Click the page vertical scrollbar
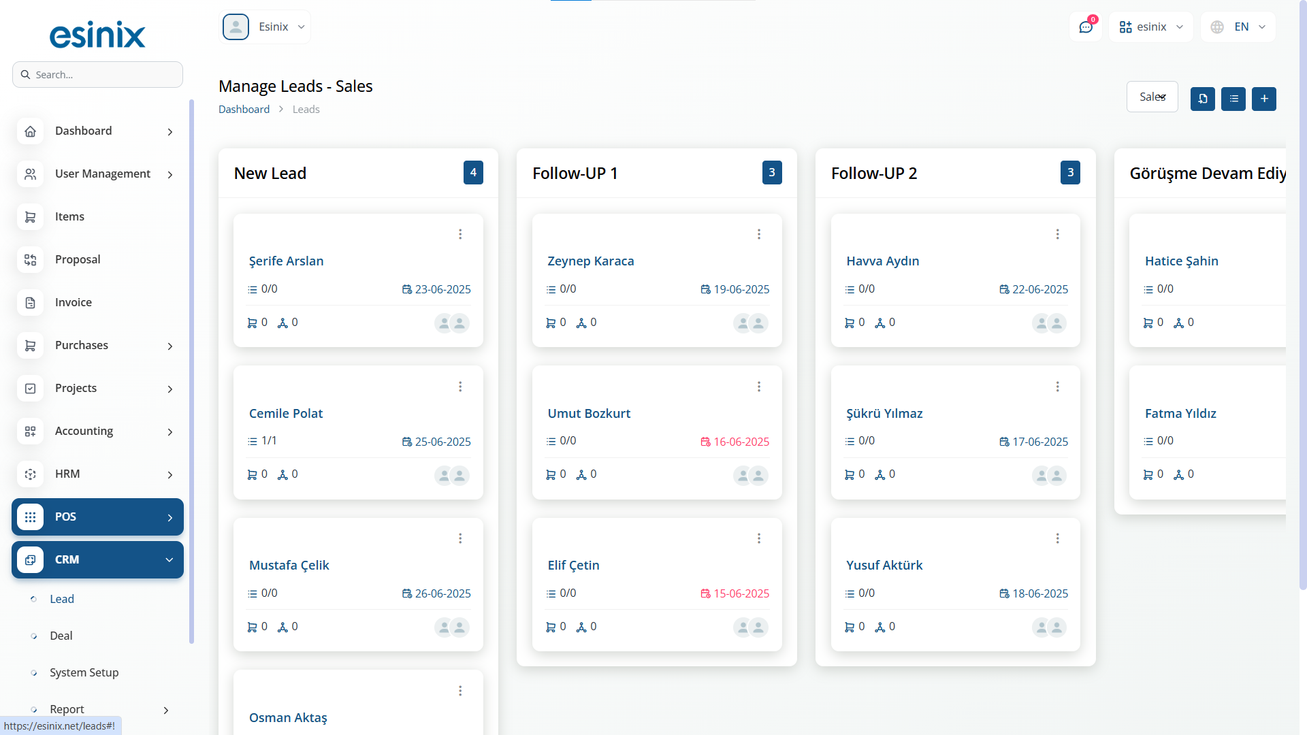This screenshot has height=735, width=1307. click(x=1303, y=296)
